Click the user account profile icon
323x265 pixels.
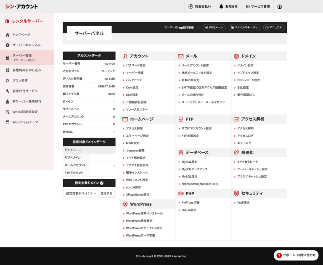click(x=280, y=7)
